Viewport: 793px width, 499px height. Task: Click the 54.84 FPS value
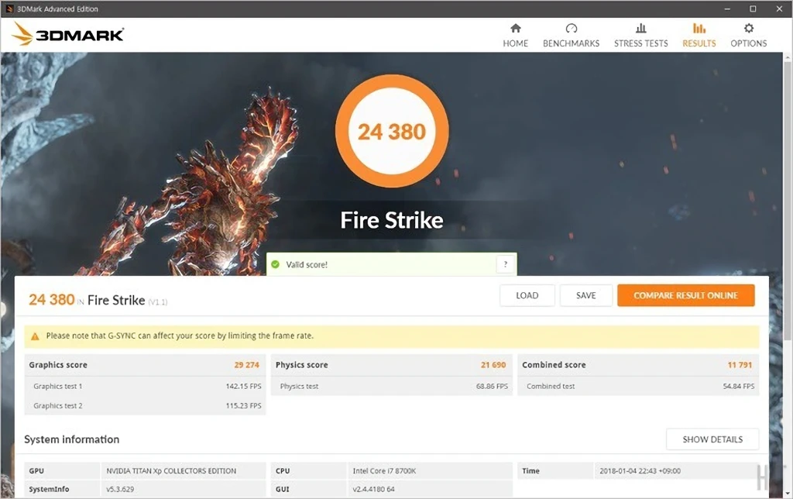[738, 386]
